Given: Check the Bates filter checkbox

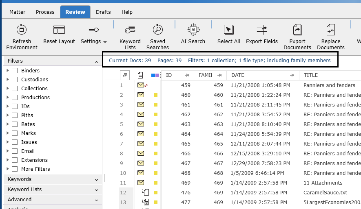Looking at the screenshot, I should [15, 124].
